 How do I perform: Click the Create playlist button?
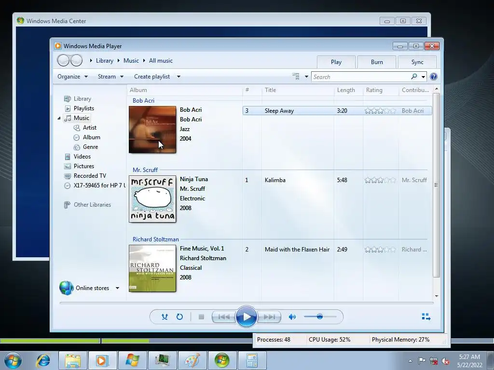click(152, 77)
